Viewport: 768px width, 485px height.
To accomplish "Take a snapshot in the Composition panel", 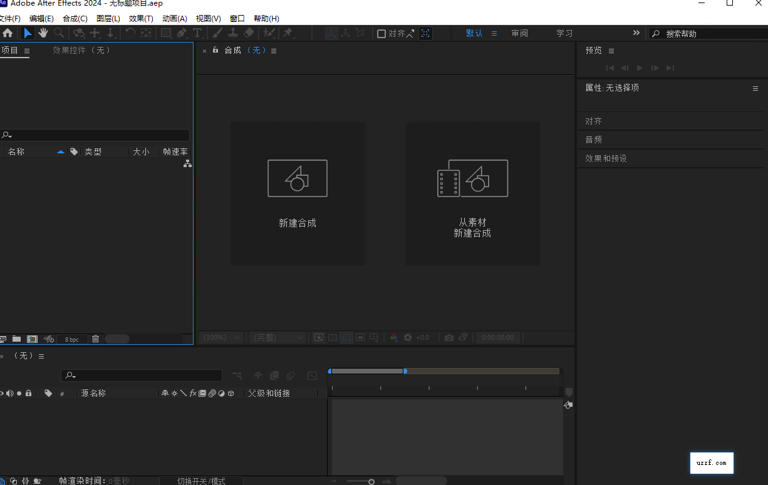I will tap(449, 337).
